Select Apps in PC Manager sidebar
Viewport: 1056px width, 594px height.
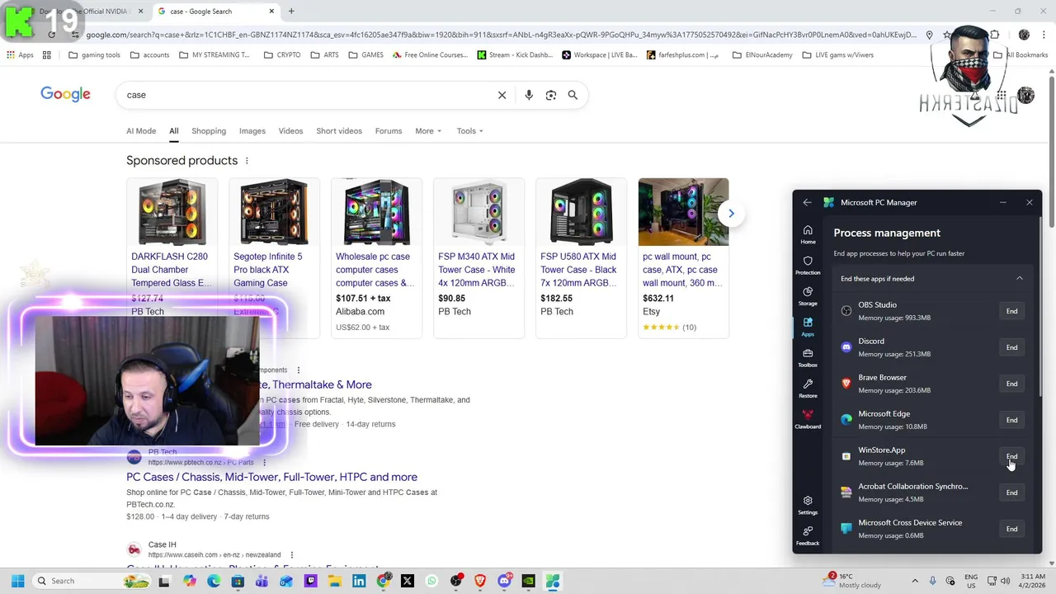tap(808, 327)
